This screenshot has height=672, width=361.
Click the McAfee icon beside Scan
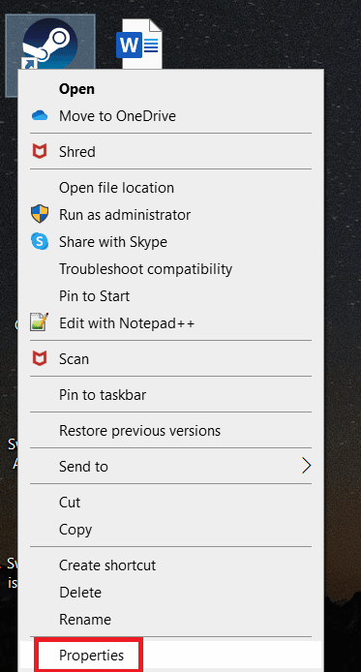tap(40, 358)
